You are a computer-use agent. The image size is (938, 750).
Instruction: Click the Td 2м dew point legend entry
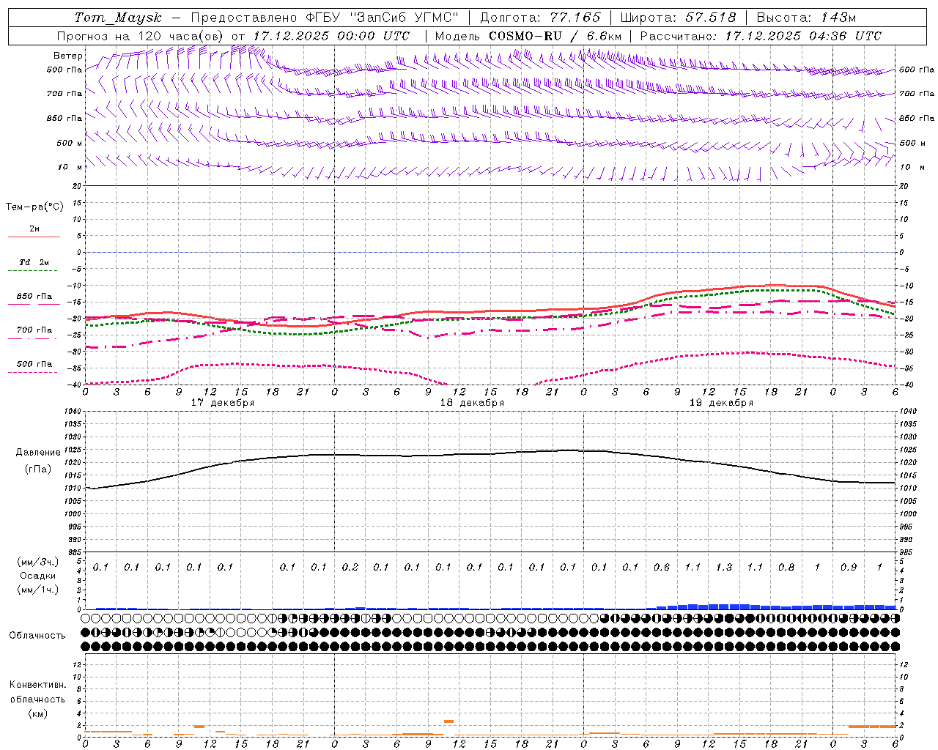(x=34, y=266)
